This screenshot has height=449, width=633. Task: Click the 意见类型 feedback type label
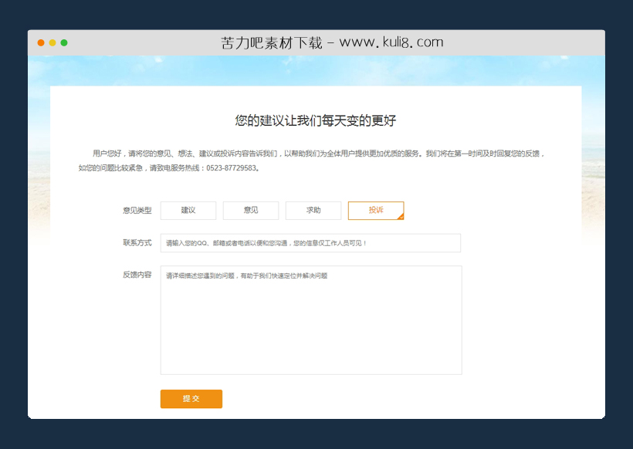tap(137, 210)
